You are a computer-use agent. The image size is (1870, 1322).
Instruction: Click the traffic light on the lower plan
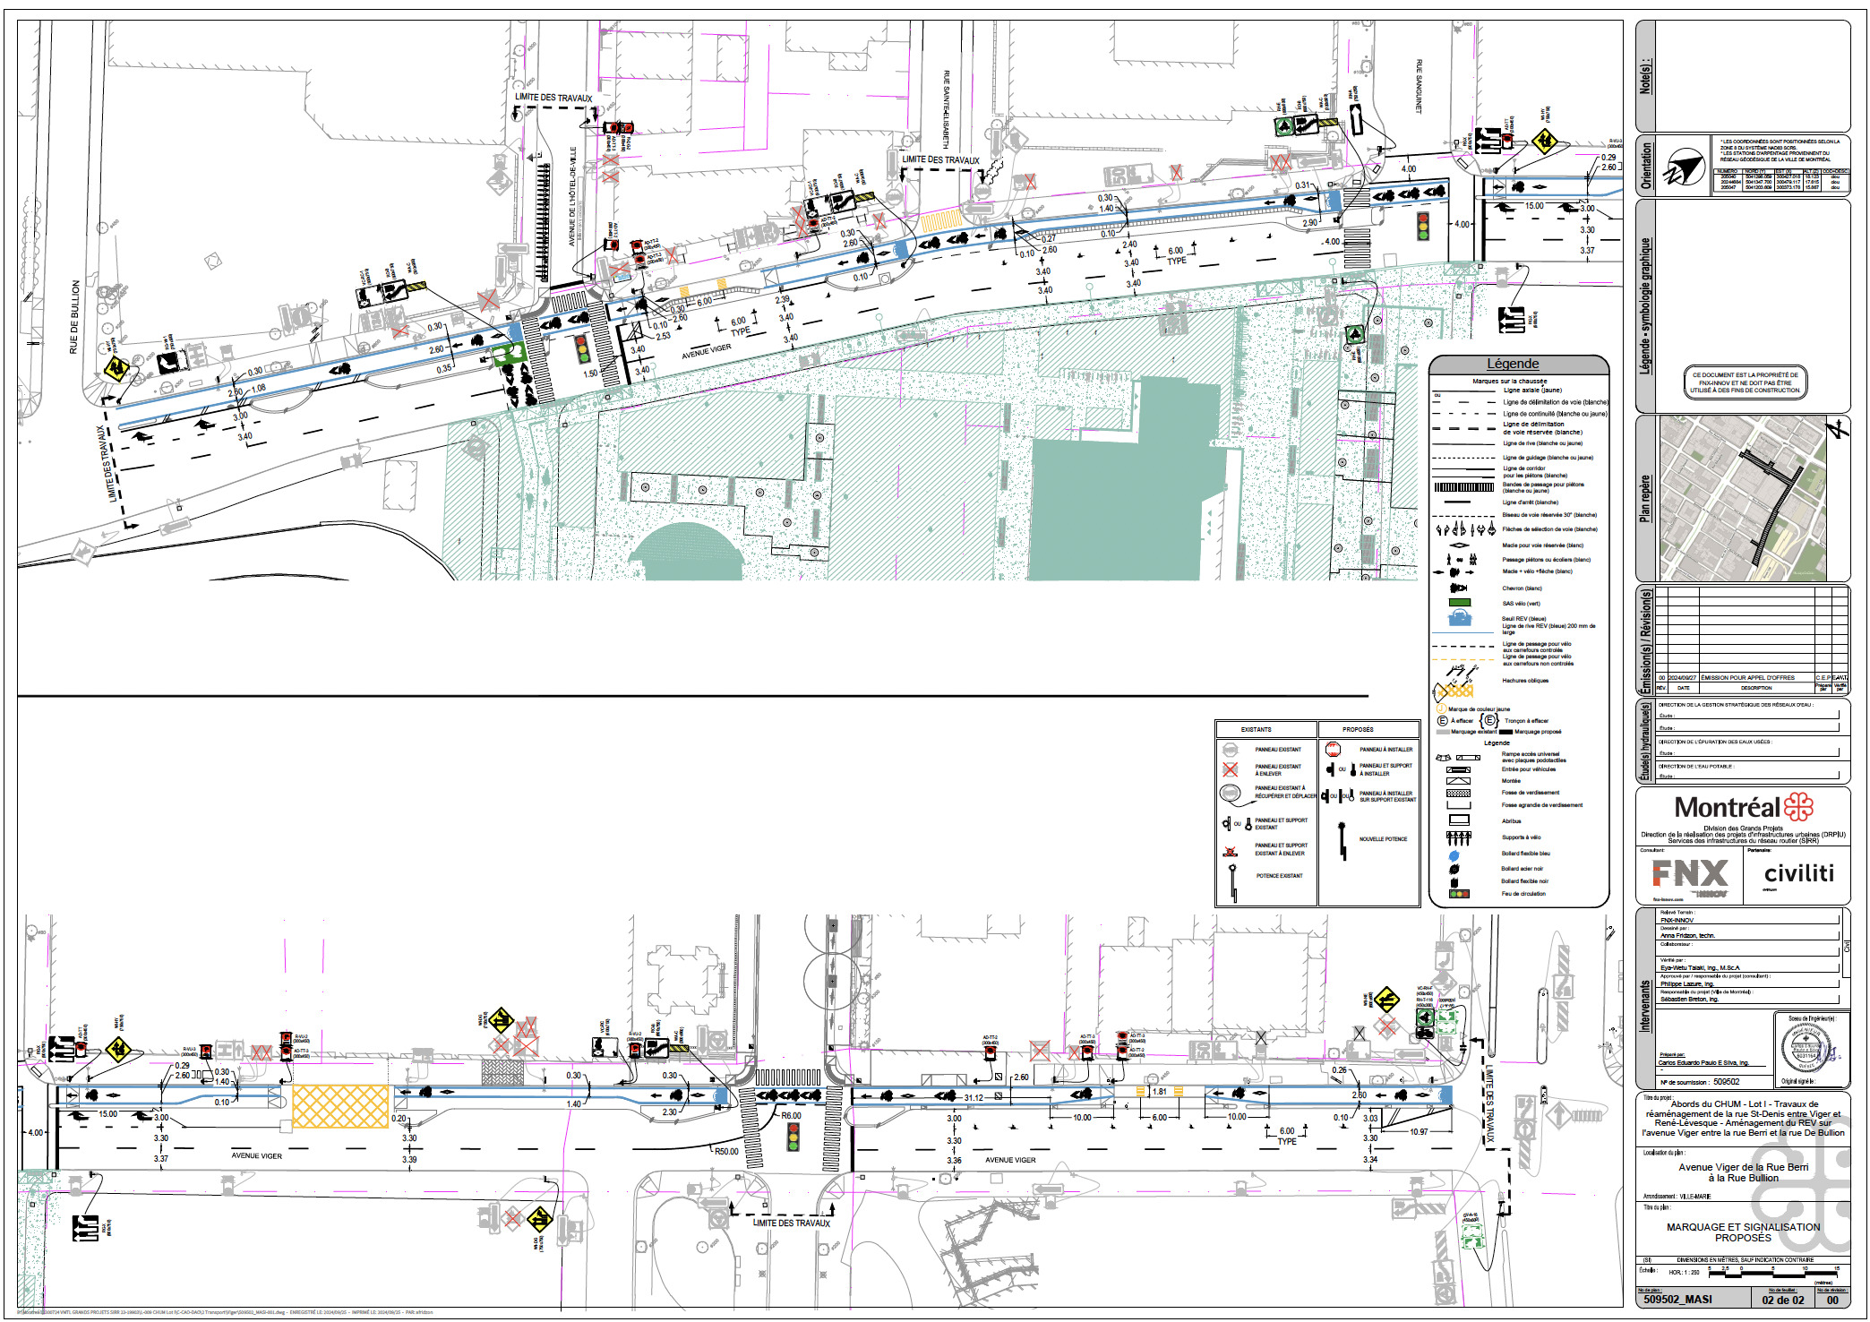pyautogui.click(x=793, y=1137)
